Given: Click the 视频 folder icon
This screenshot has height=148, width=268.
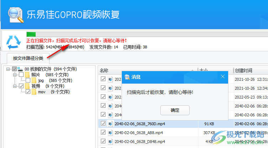Looking at the screenshot, I should click(x=27, y=86).
